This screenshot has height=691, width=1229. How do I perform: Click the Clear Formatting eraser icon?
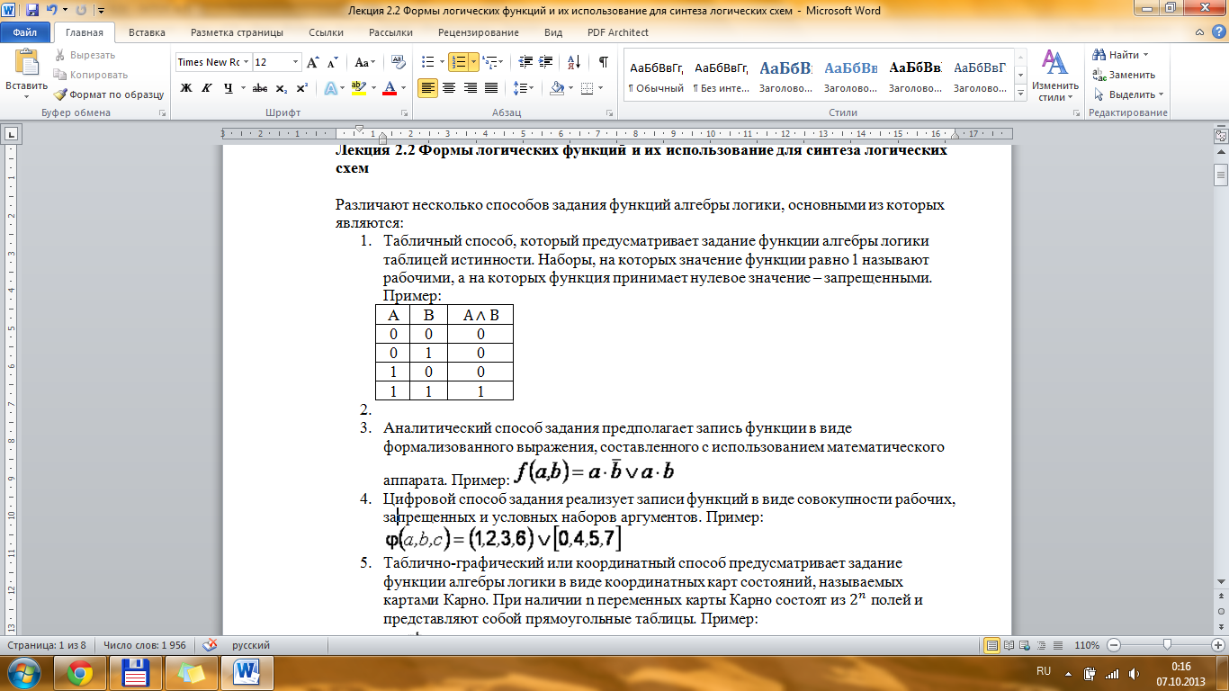coord(398,62)
